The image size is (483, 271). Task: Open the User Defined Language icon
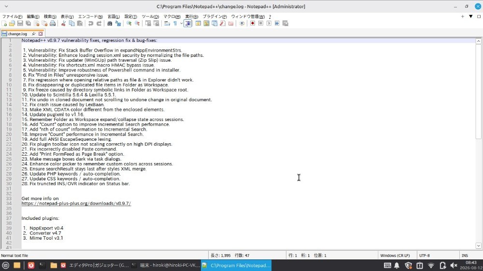point(198,23)
